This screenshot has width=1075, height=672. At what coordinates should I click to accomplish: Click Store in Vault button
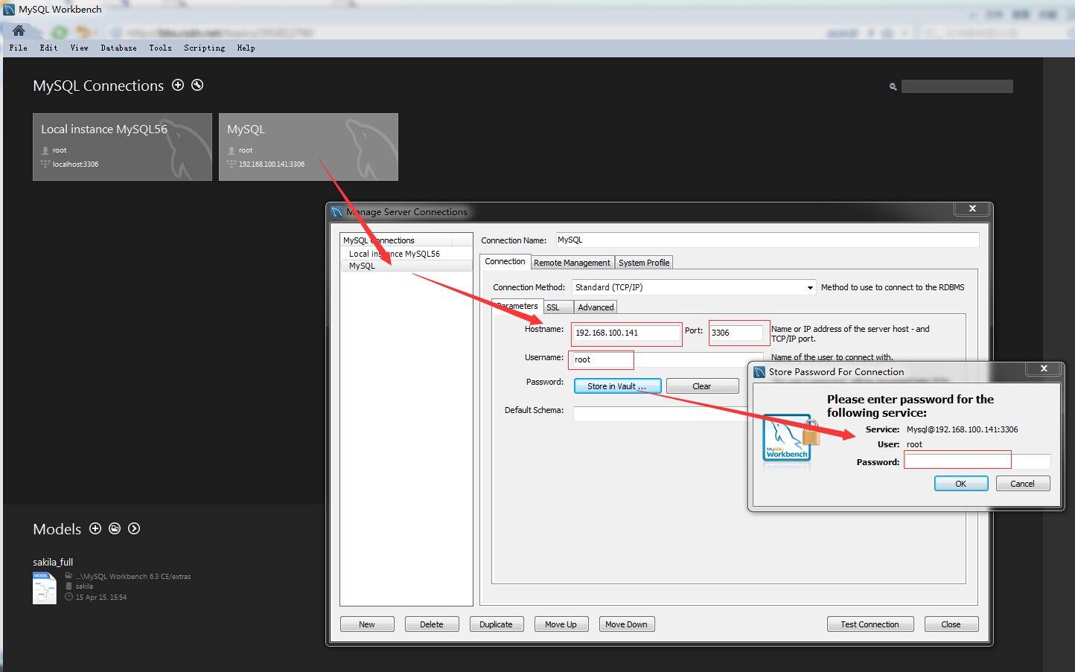pyautogui.click(x=617, y=386)
